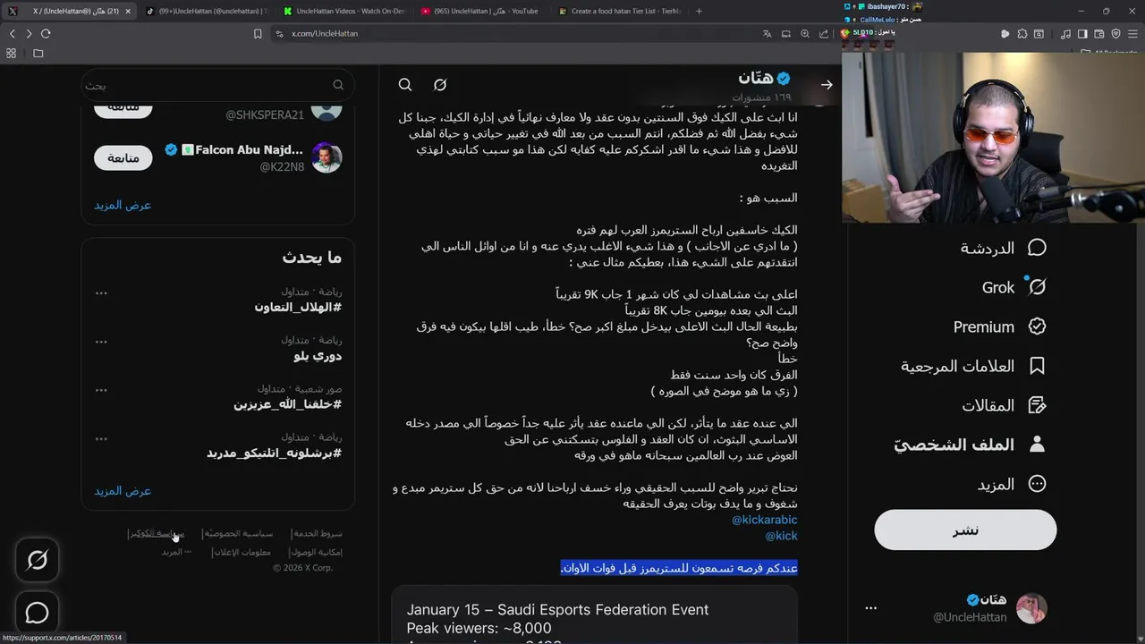Click the share page icon in address bar

tap(824, 34)
